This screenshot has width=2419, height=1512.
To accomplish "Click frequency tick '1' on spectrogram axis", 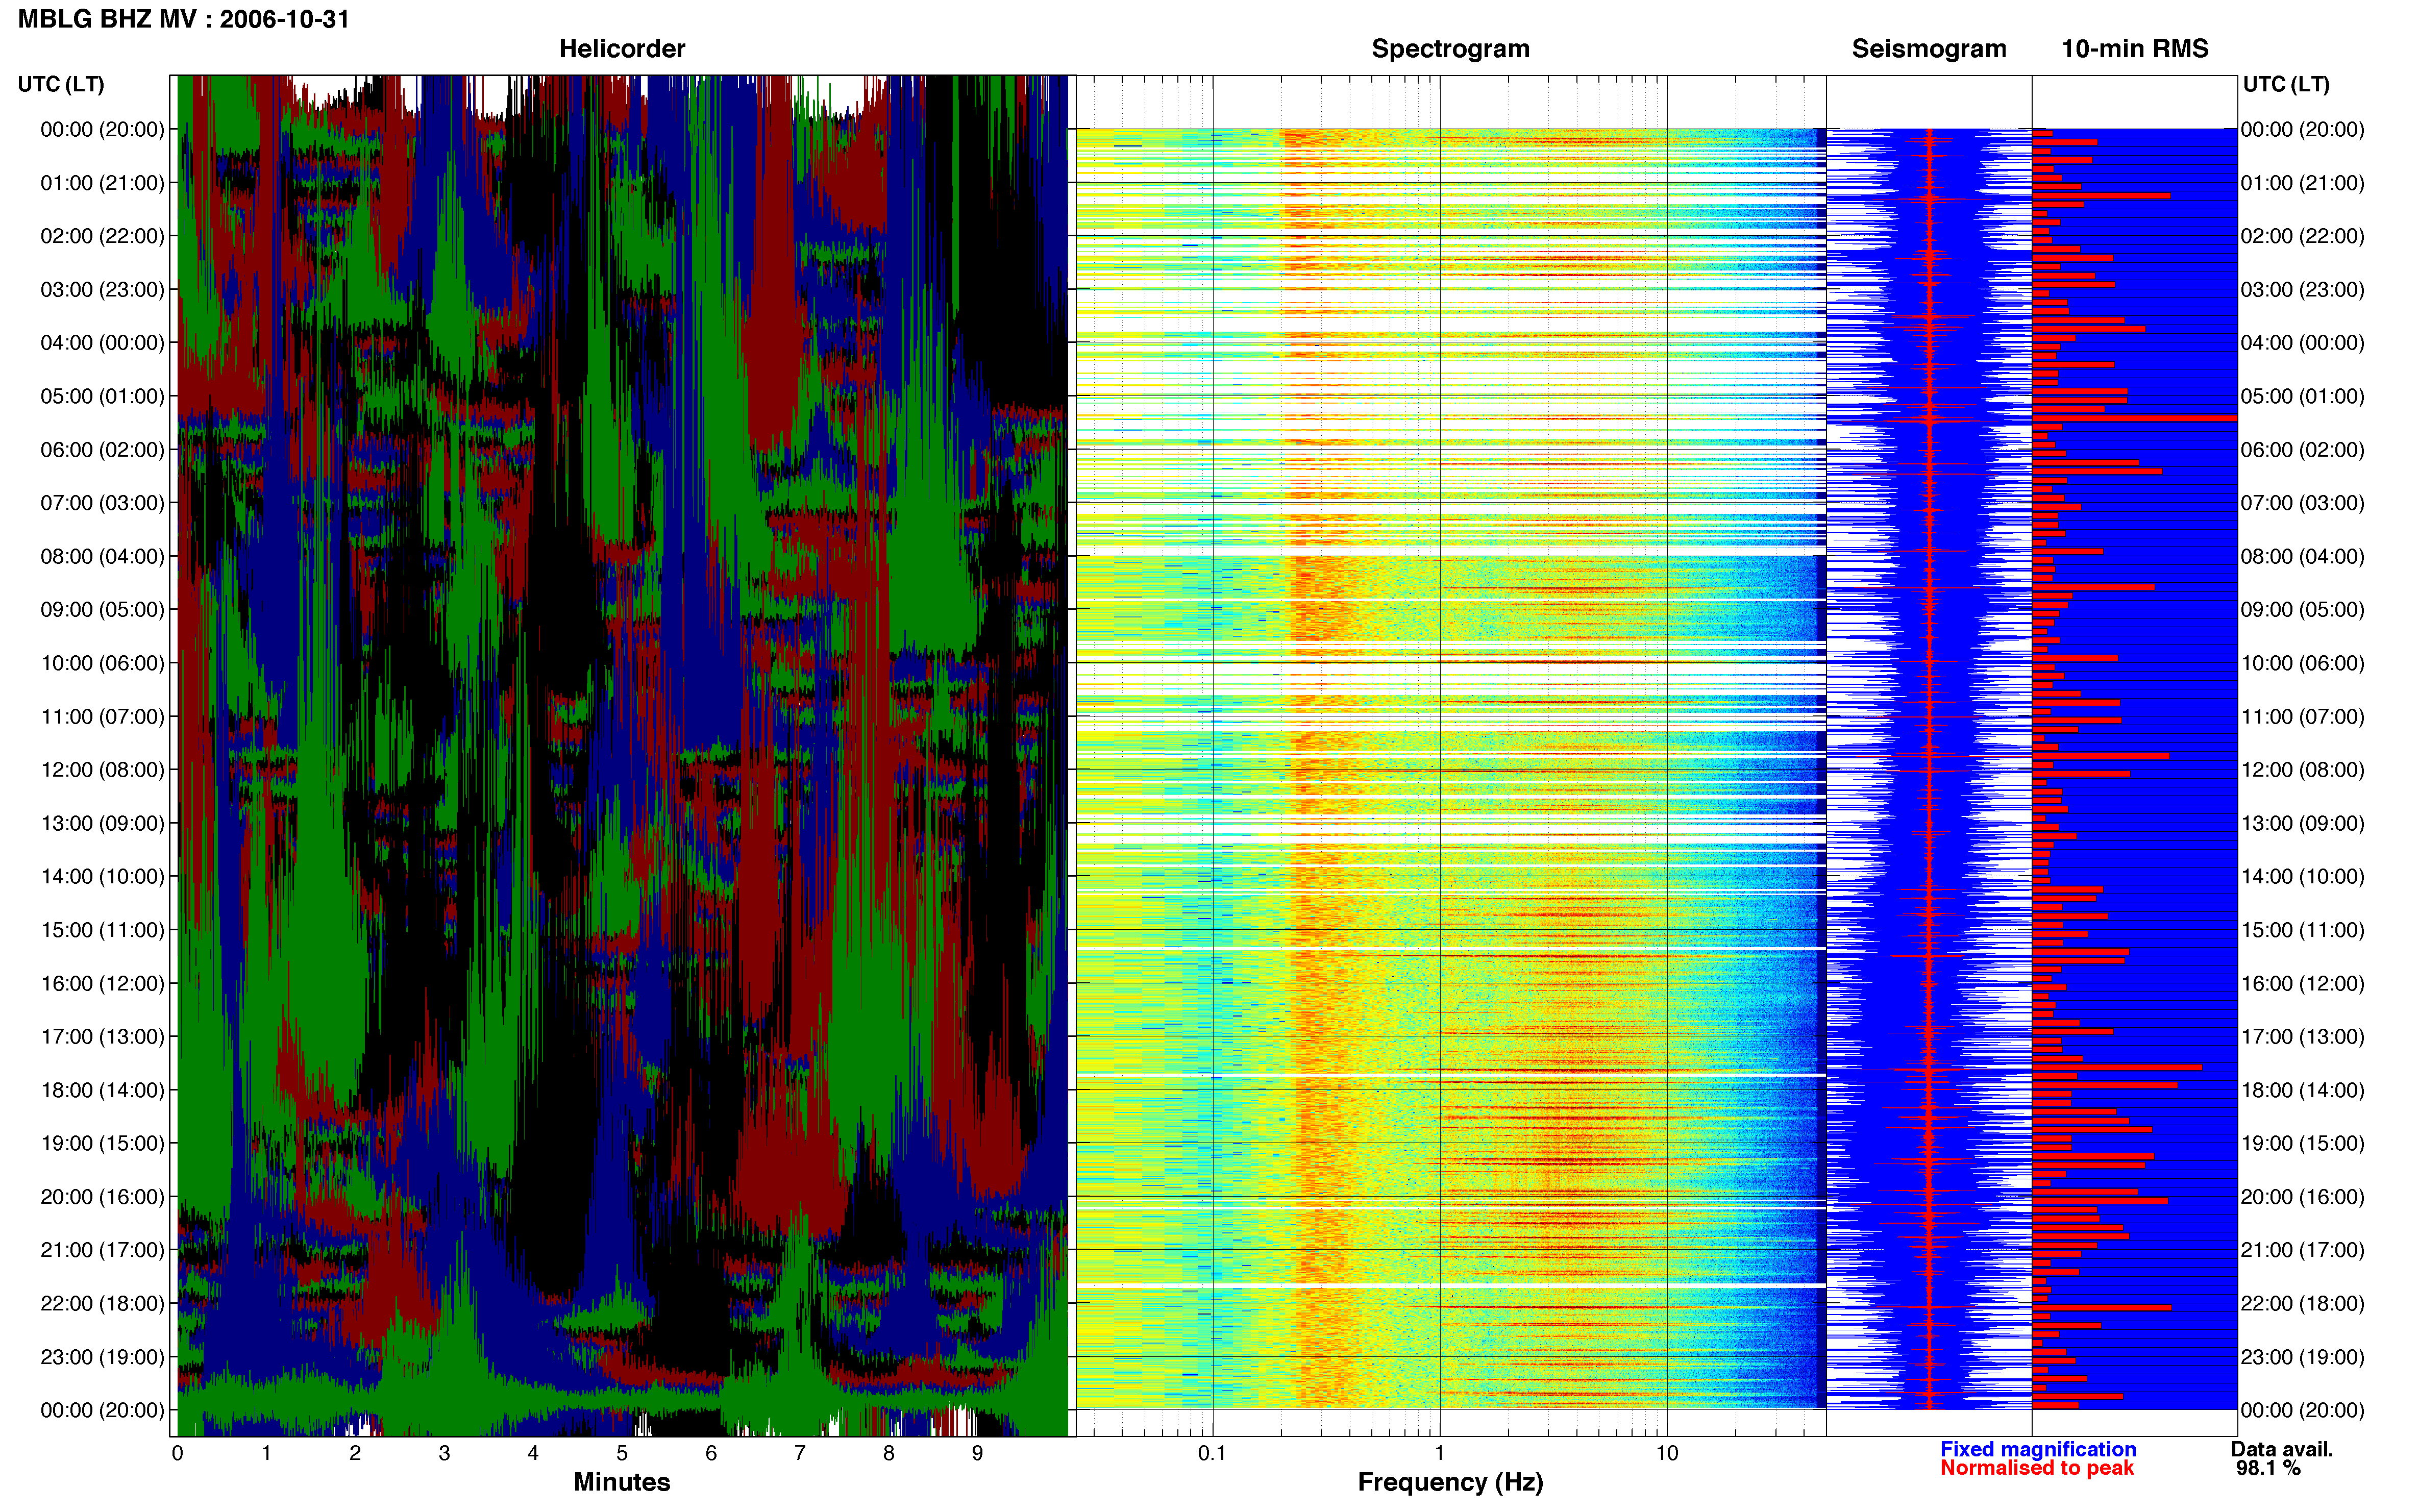I will tap(1439, 1453).
